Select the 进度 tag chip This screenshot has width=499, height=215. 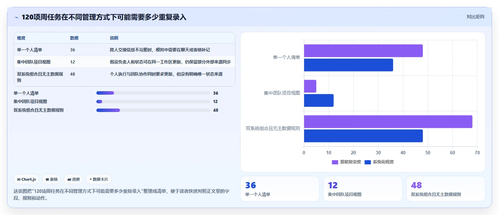[x=73, y=179]
